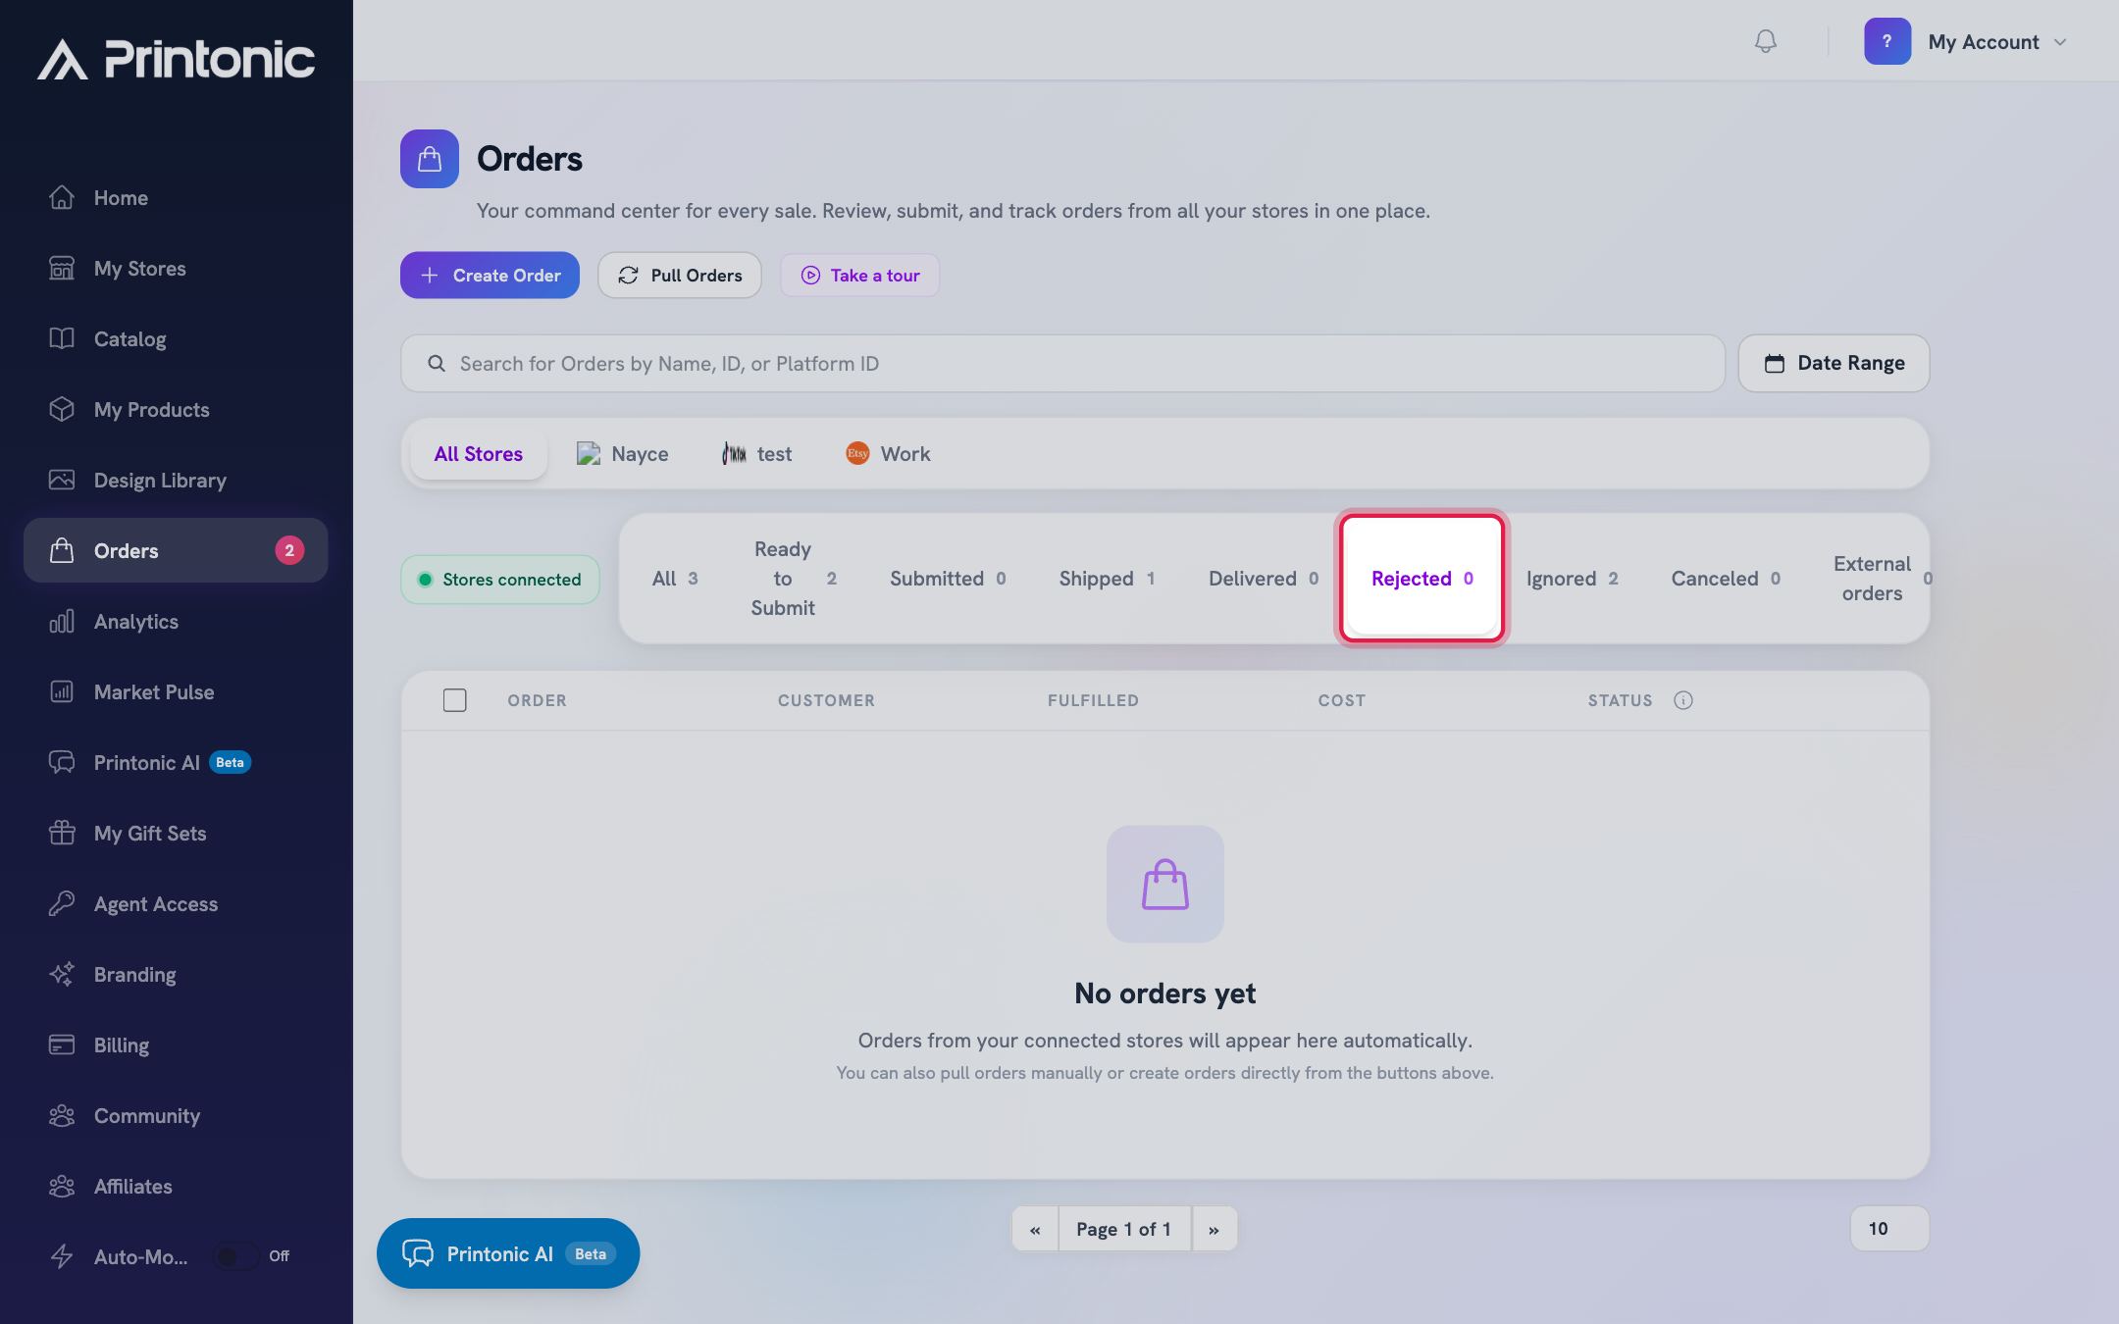Go to Market Pulse
This screenshot has height=1324, width=2119.
click(x=176, y=692)
